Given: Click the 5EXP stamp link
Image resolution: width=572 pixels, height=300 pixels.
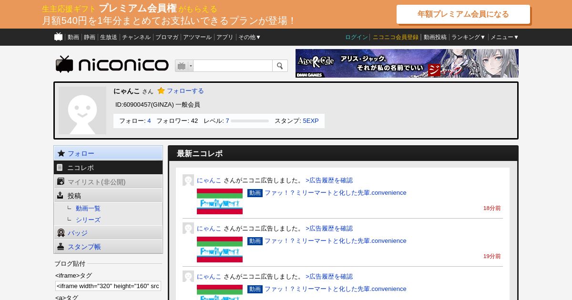Looking at the screenshot, I should 311,121.
